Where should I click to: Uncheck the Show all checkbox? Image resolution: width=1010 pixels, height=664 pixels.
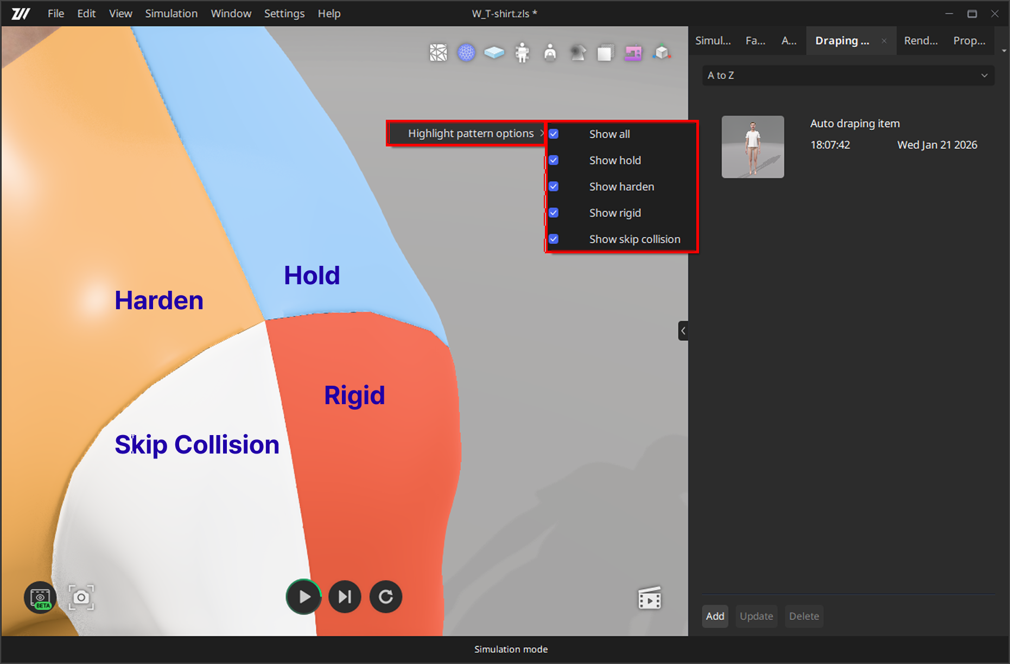click(x=554, y=134)
